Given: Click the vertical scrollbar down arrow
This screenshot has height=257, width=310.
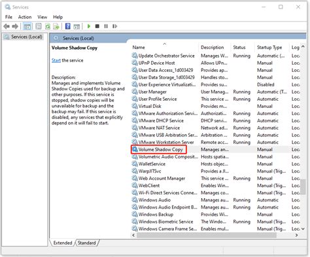Looking at the screenshot, I should (303, 229).
